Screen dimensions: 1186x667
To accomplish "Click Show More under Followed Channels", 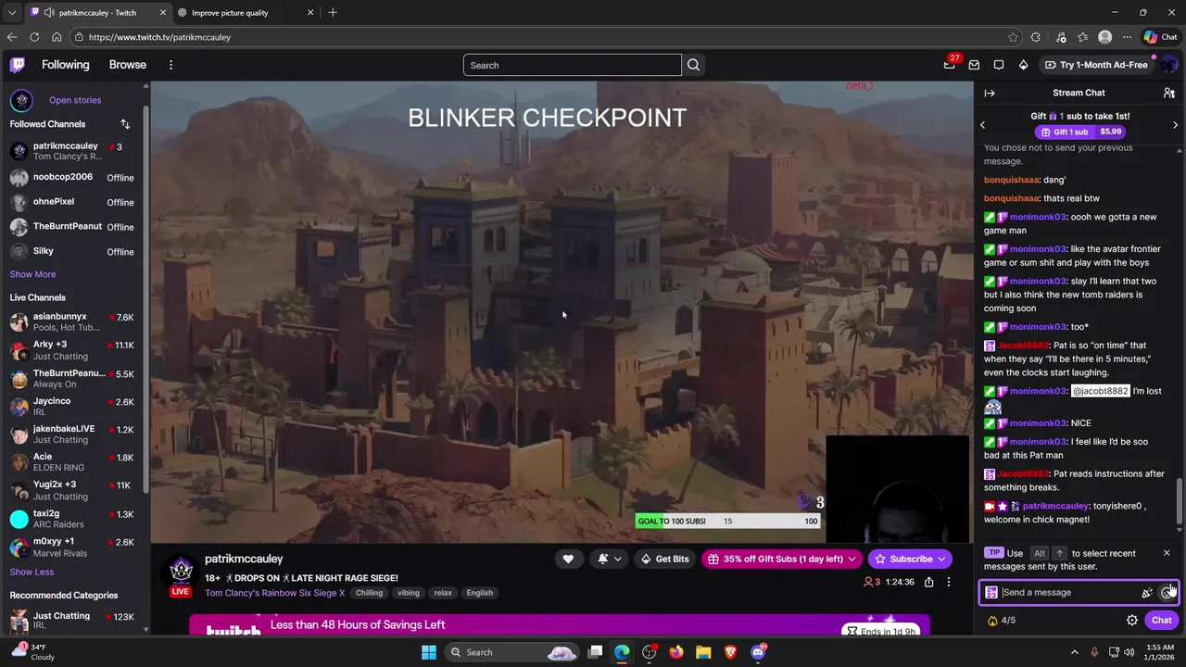I will coord(32,274).
